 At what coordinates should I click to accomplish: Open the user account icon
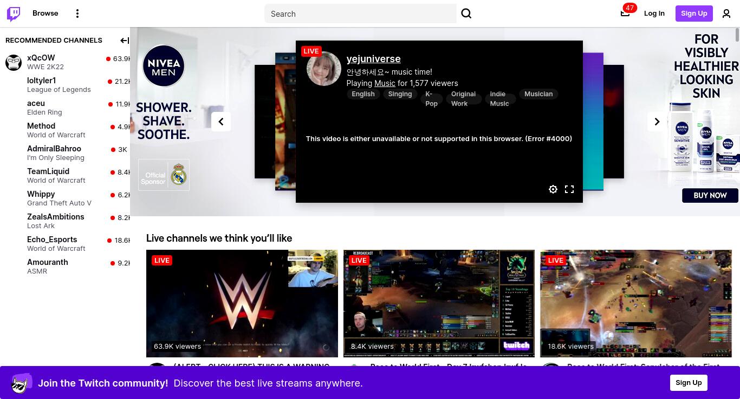tap(726, 14)
